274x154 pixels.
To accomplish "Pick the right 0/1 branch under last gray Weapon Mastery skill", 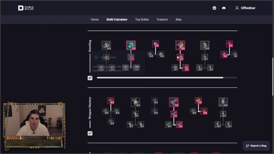I will [x=229, y=124].
